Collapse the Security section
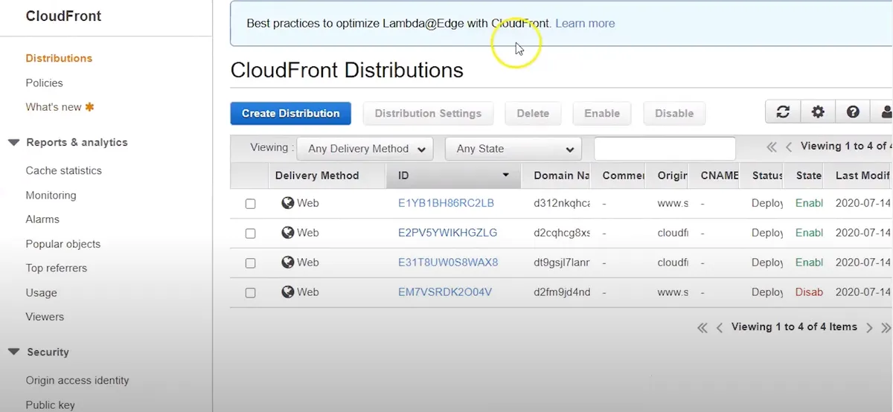Viewport: 893px width, 412px height. (13, 352)
